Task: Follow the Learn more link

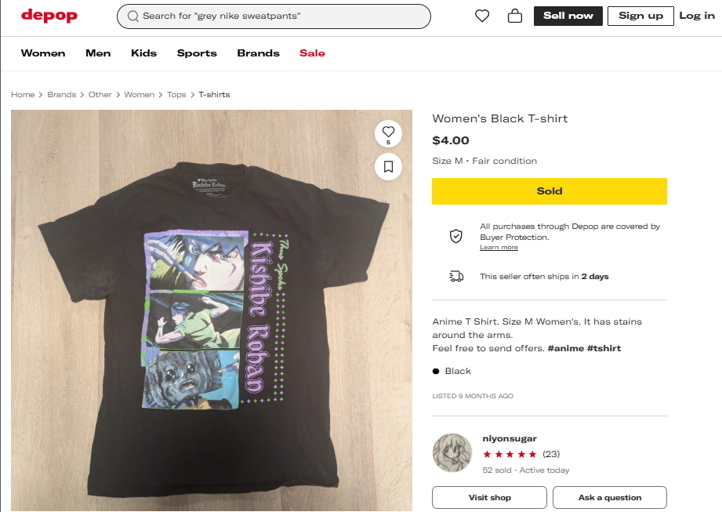Action: pos(499,248)
